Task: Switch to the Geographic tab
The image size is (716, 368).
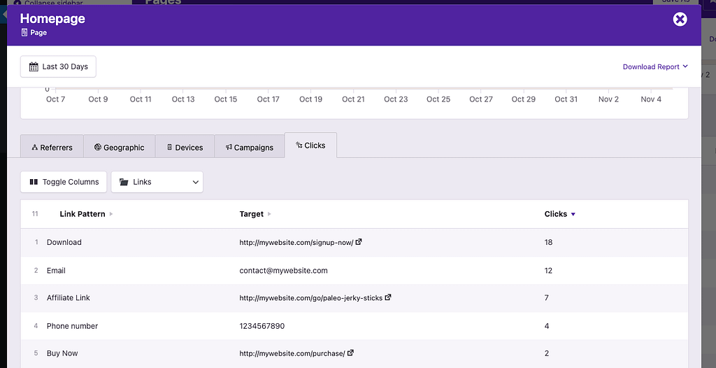Action: (119, 147)
